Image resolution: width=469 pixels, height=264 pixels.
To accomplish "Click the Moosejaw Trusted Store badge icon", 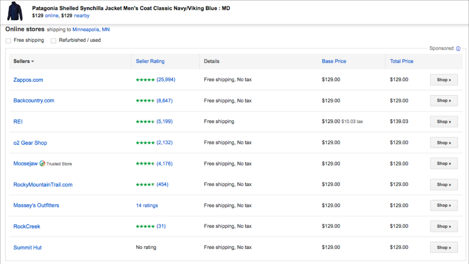I will pos(42,164).
